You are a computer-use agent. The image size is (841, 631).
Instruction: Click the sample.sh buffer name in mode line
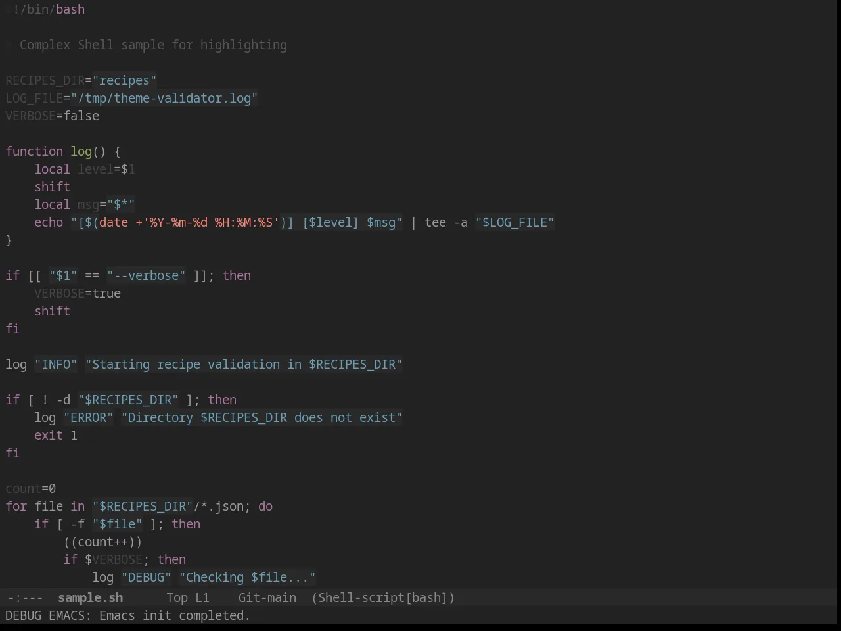click(x=90, y=597)
